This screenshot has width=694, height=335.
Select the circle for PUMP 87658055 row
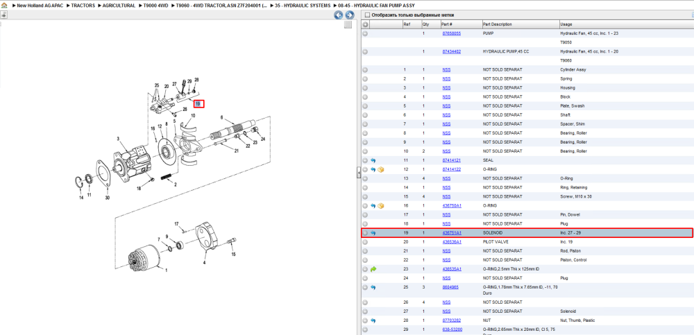pos(365,33)
